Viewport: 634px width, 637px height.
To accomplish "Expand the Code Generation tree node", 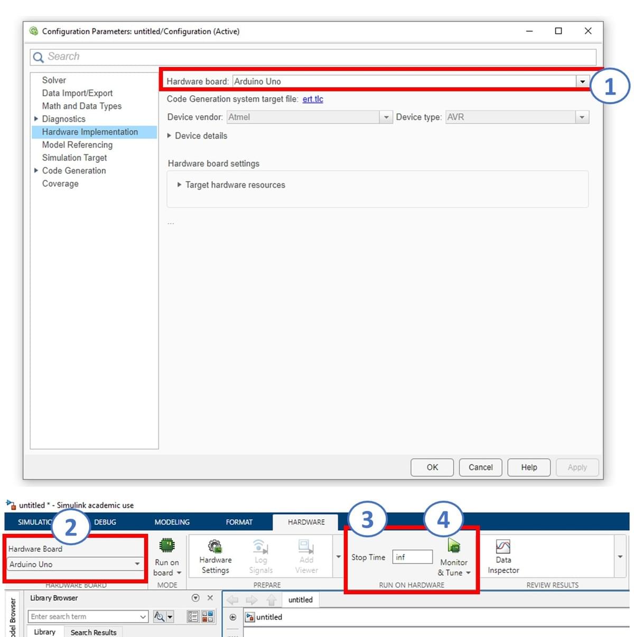I will pyautogui.click(x=36, y=171).
